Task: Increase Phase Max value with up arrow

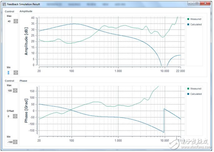Action: 15,90
